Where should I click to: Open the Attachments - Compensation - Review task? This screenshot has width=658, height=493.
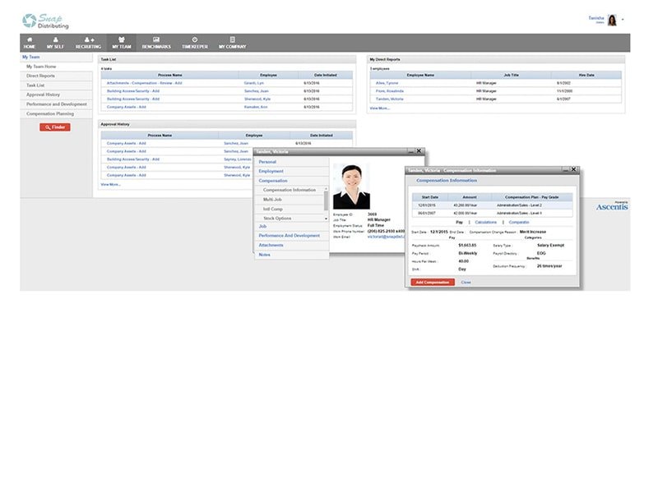pos(144,83)
